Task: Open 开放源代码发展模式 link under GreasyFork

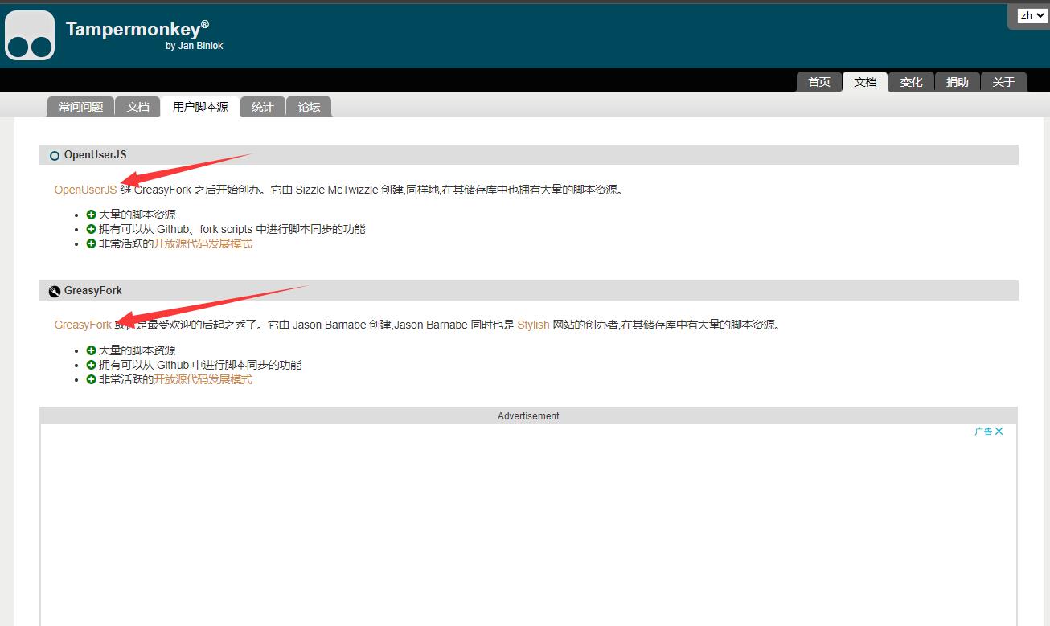Action: [x=203, y=379]
